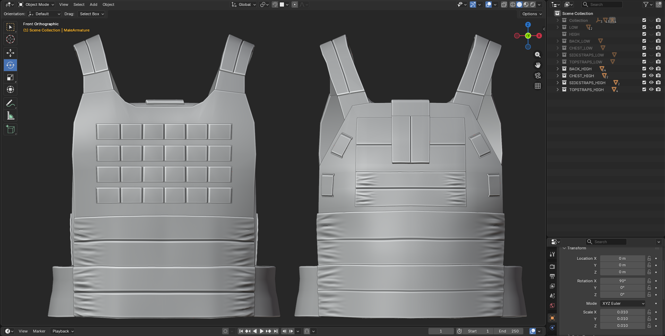Toggle camera view in viewport
Screen dimensions: 665x336
pyautogui.click(x=537, y=76)
